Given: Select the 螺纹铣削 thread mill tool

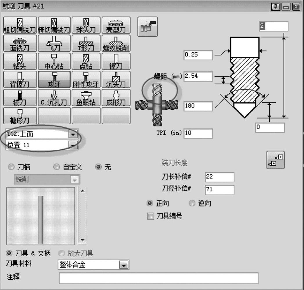Looking at the screenshot, I should point(116,43).
